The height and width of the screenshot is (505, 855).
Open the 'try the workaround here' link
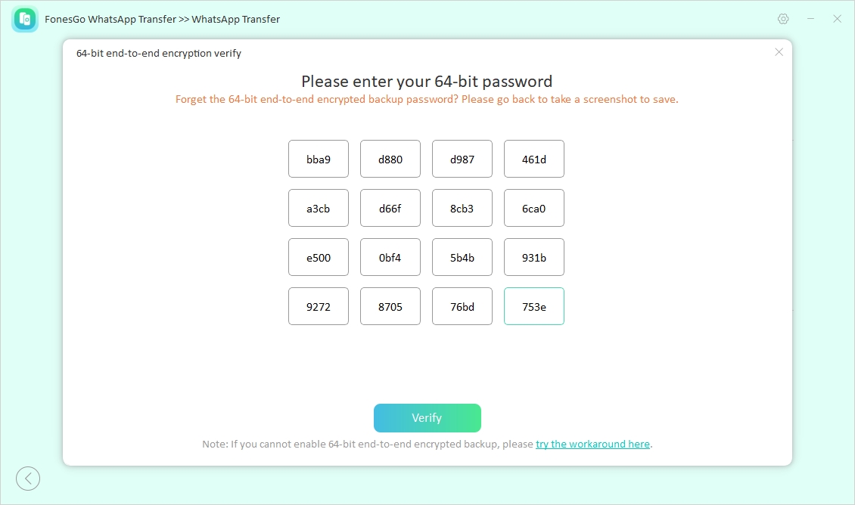pos(592,444)
